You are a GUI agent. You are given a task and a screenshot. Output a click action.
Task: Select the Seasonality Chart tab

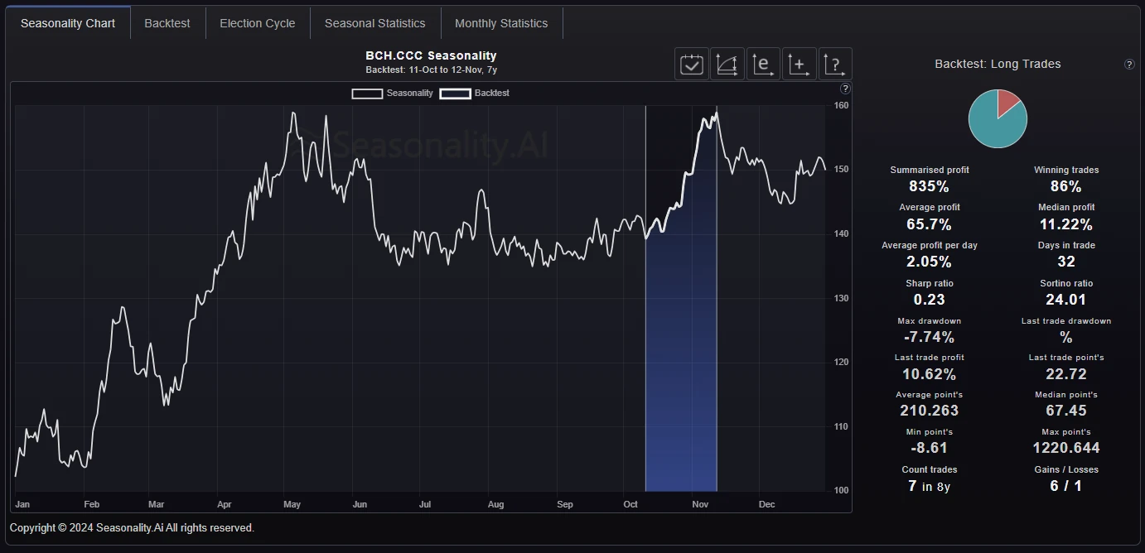68,23
